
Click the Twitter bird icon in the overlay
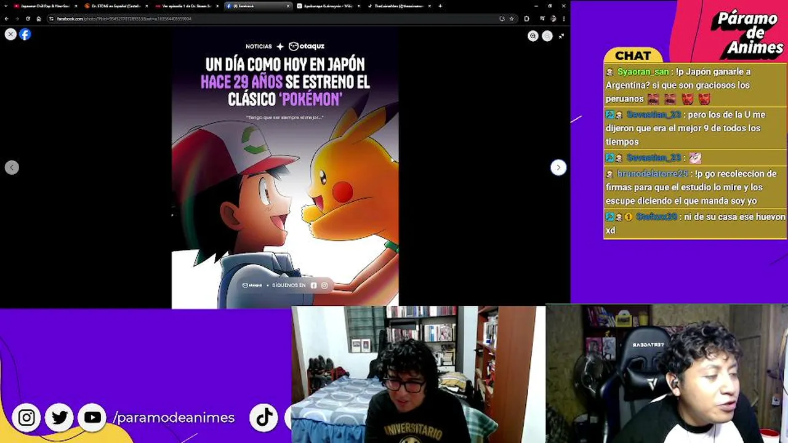pyautogui.click(x=60, y=418)
